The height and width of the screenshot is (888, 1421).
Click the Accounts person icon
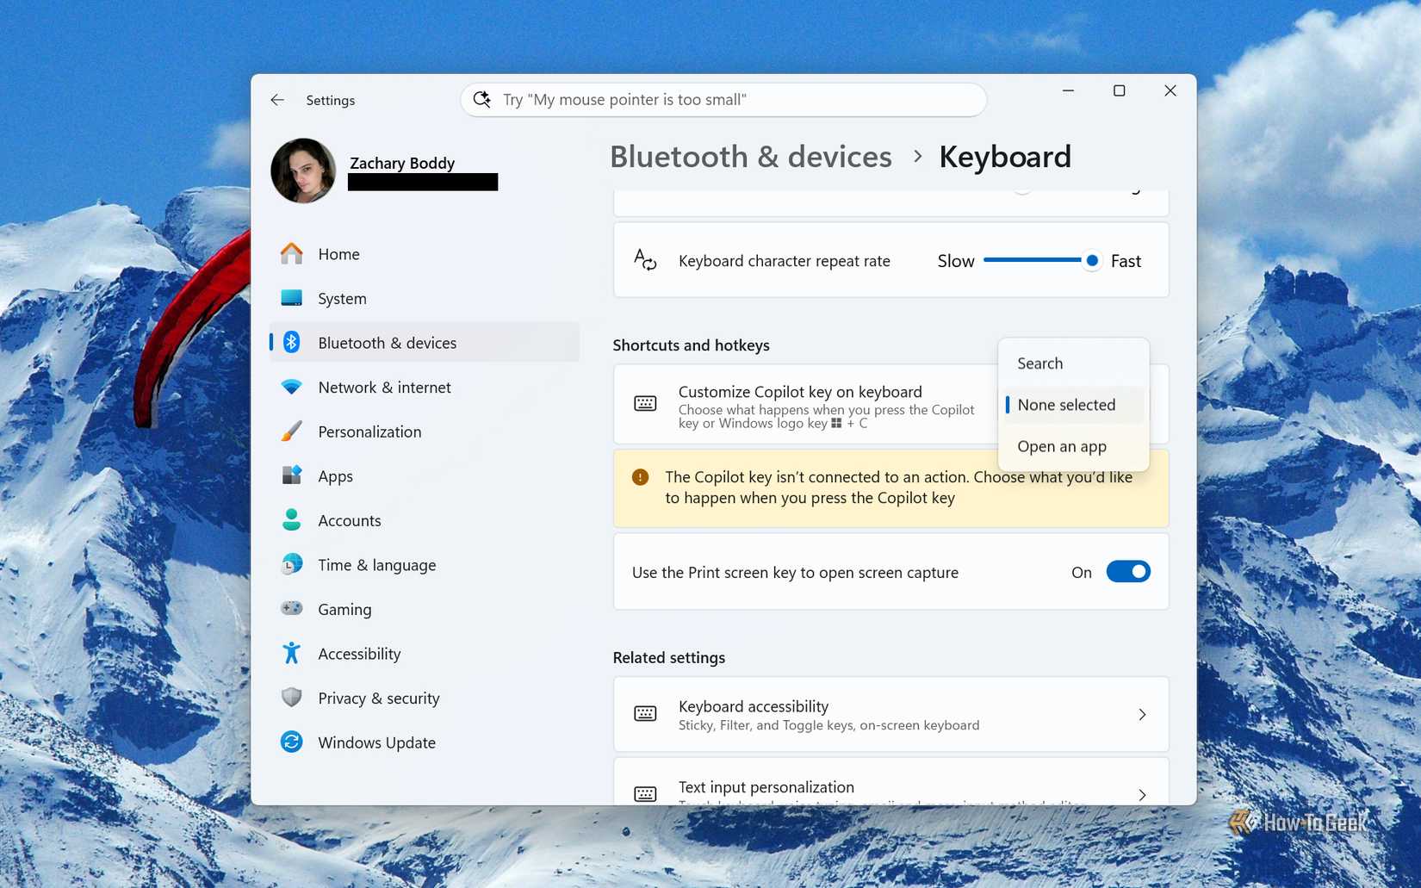292,520
